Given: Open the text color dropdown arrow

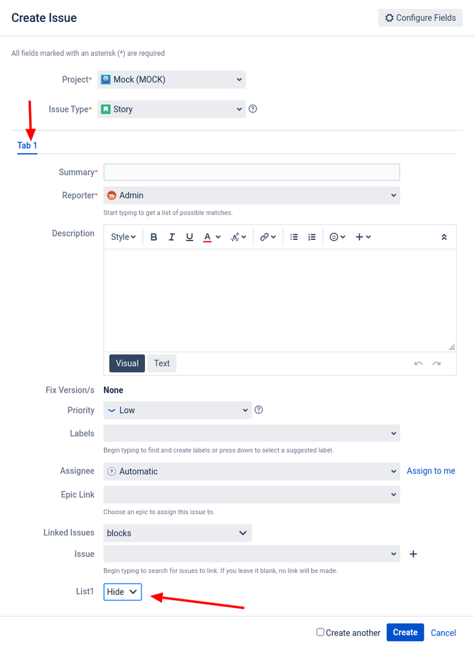Looking at the screenshot, I should point(218,237).
